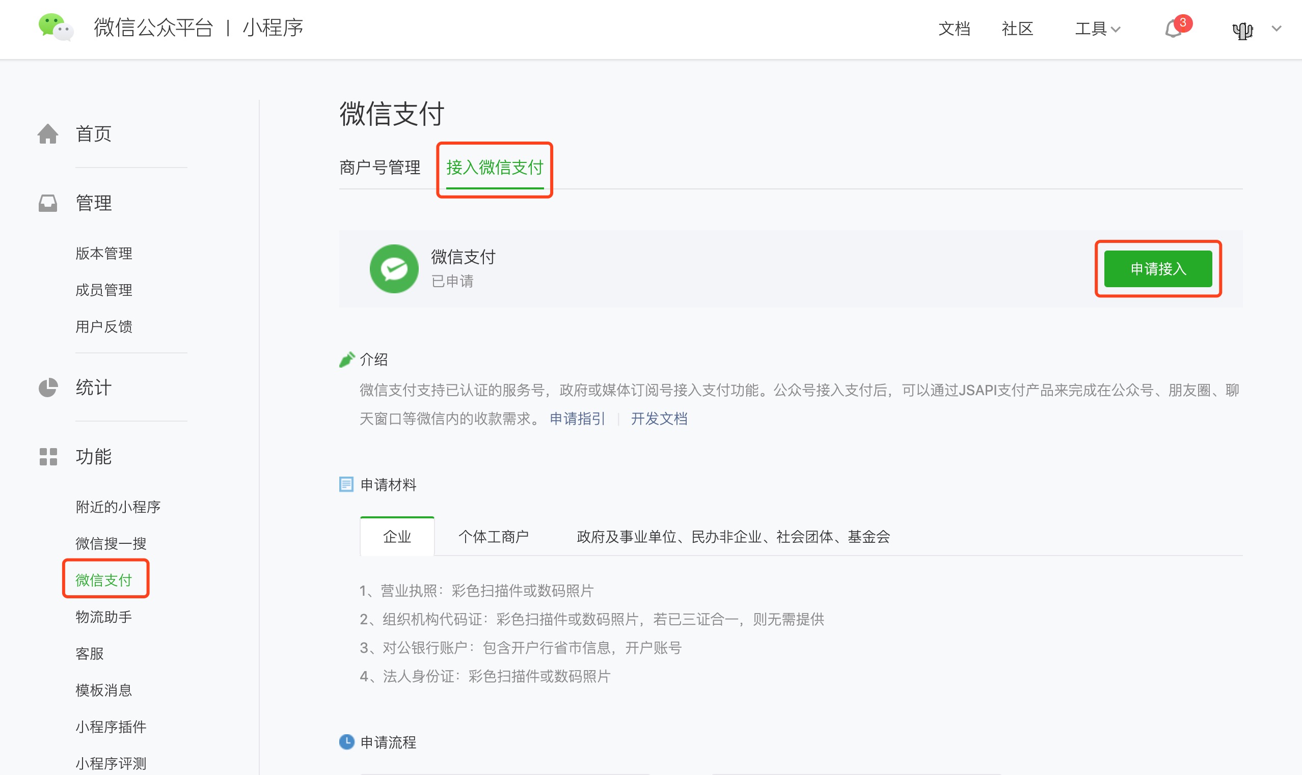1302x775 pixels.
Task: Expand the account dropdown arrow
Action: click(1277, 29)
